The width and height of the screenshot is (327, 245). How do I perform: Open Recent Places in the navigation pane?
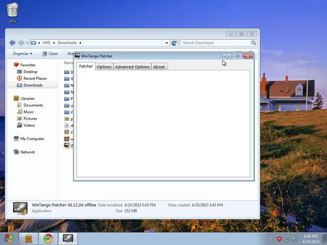35,78
